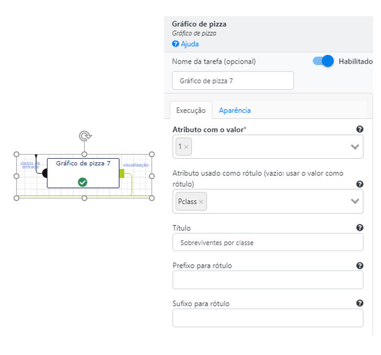Click the green visualização output port

tap(122, 173)
